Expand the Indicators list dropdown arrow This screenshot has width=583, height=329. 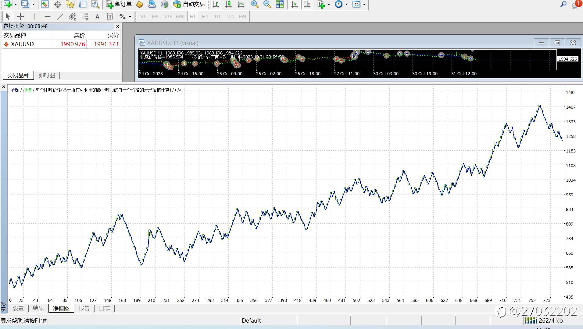329,4
